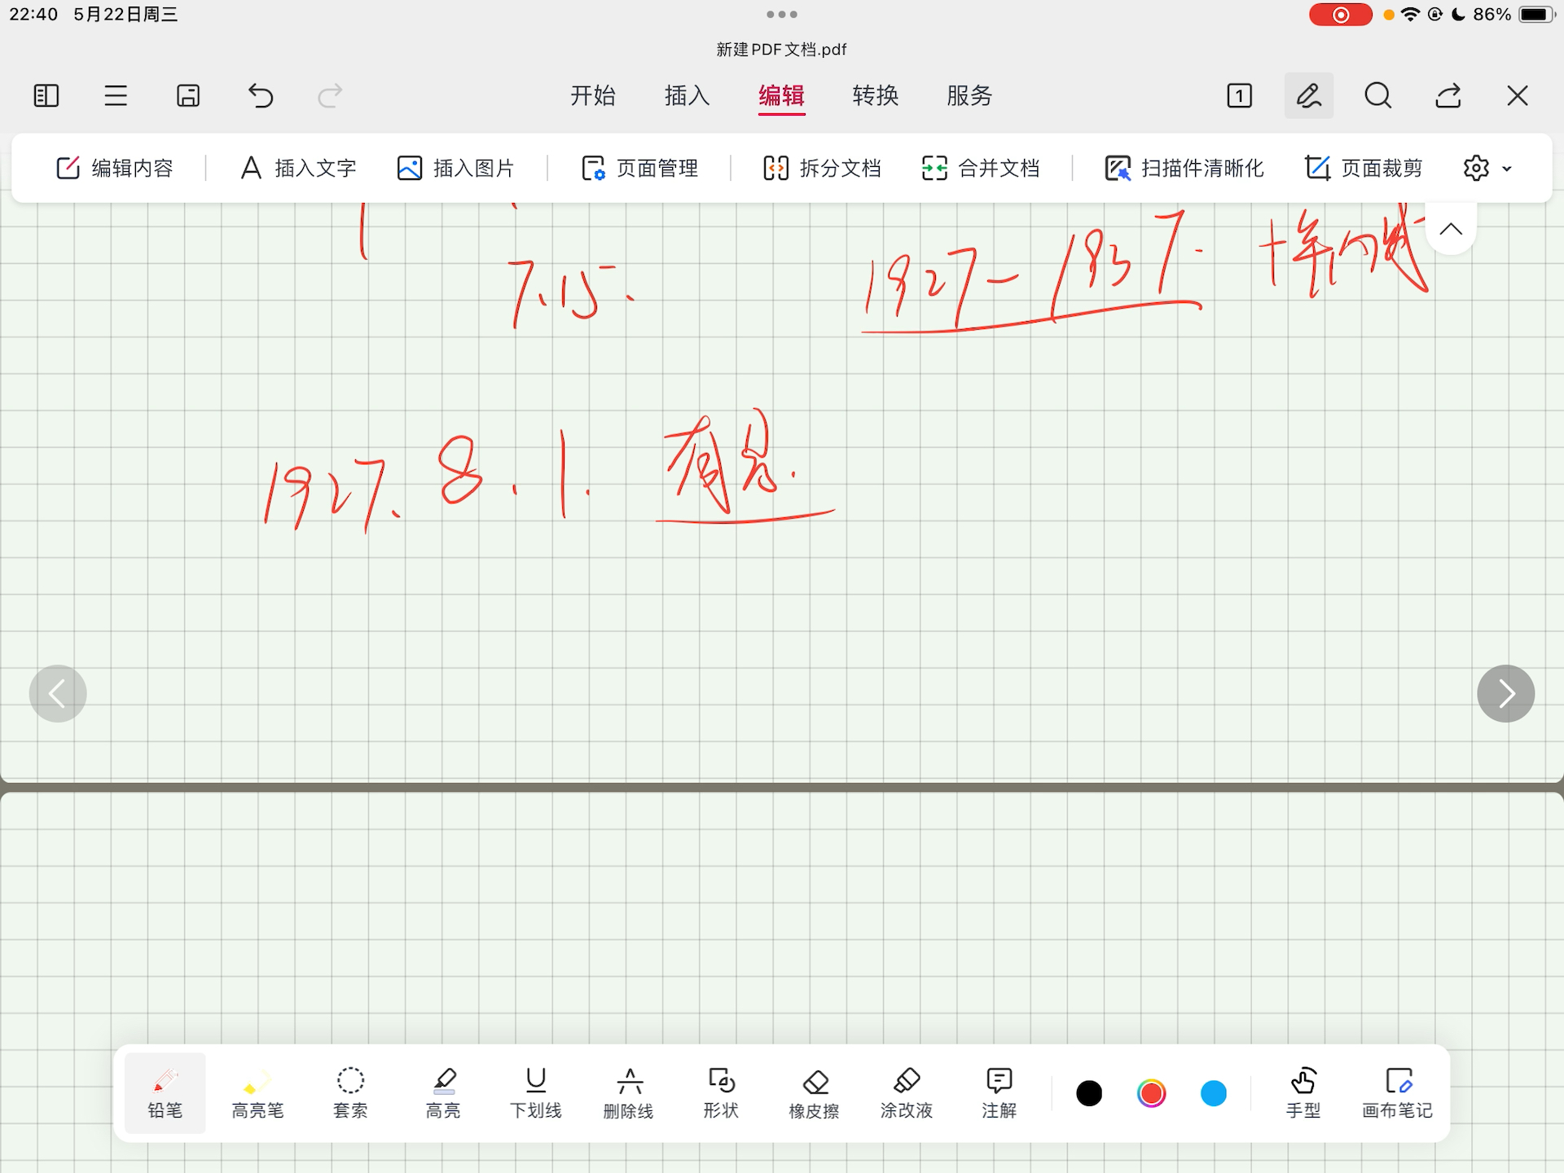Collapse the toolbar with the up chevron
This screenshot has width=1564, height=1173.
click(1451, 229)
